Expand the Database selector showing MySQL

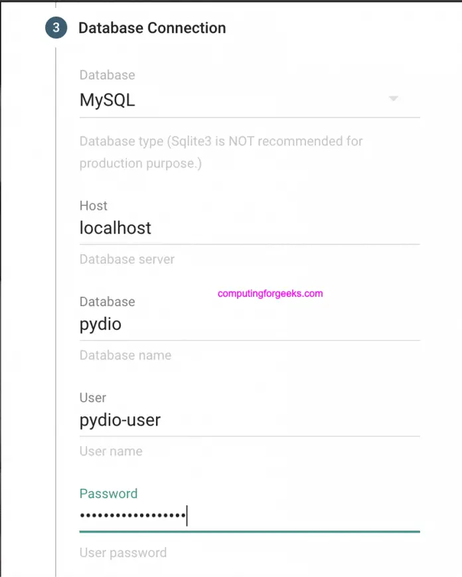coord(249,100)
